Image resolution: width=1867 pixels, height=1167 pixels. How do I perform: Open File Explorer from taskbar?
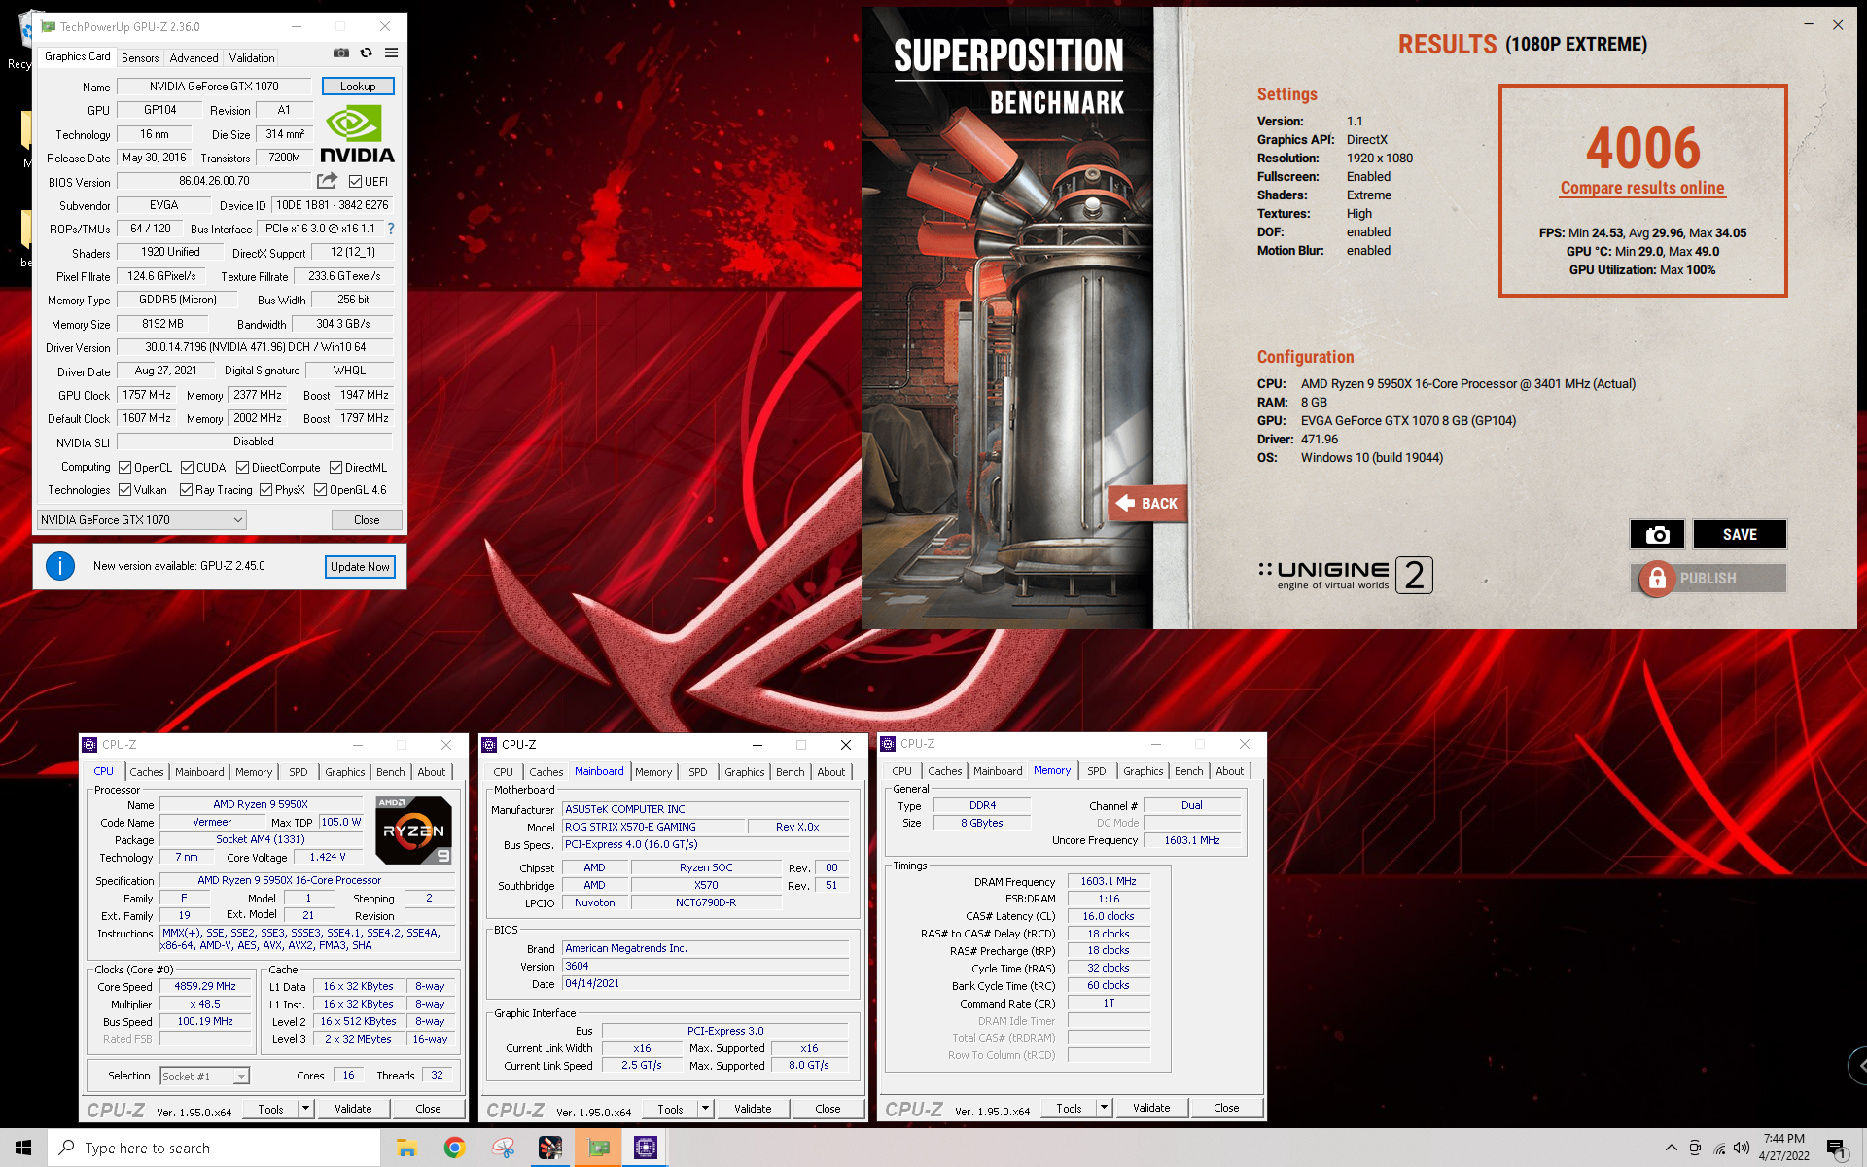(406, 1149)
